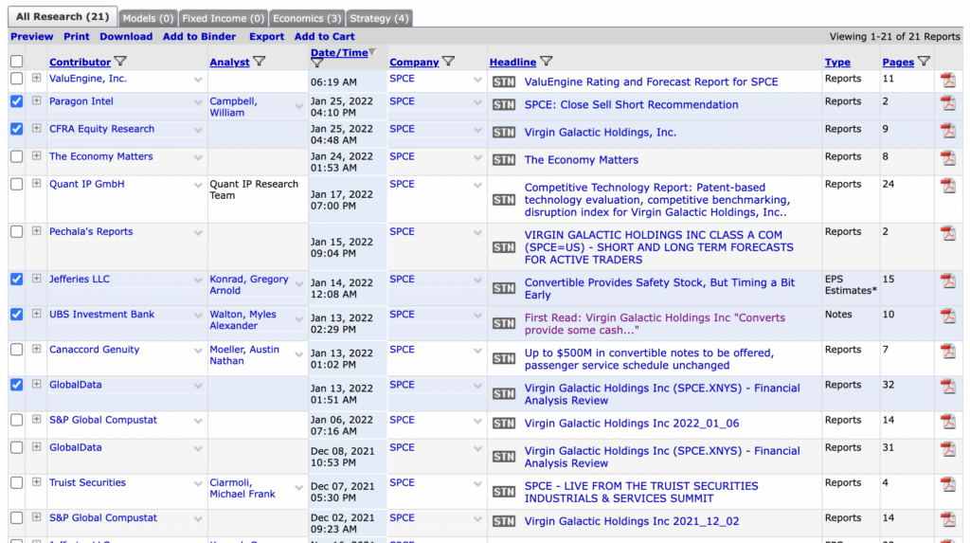Open dropdown arrow next to Quant IP GmbH
Viewport: 970px width, 543px height.
click(199, 185)
